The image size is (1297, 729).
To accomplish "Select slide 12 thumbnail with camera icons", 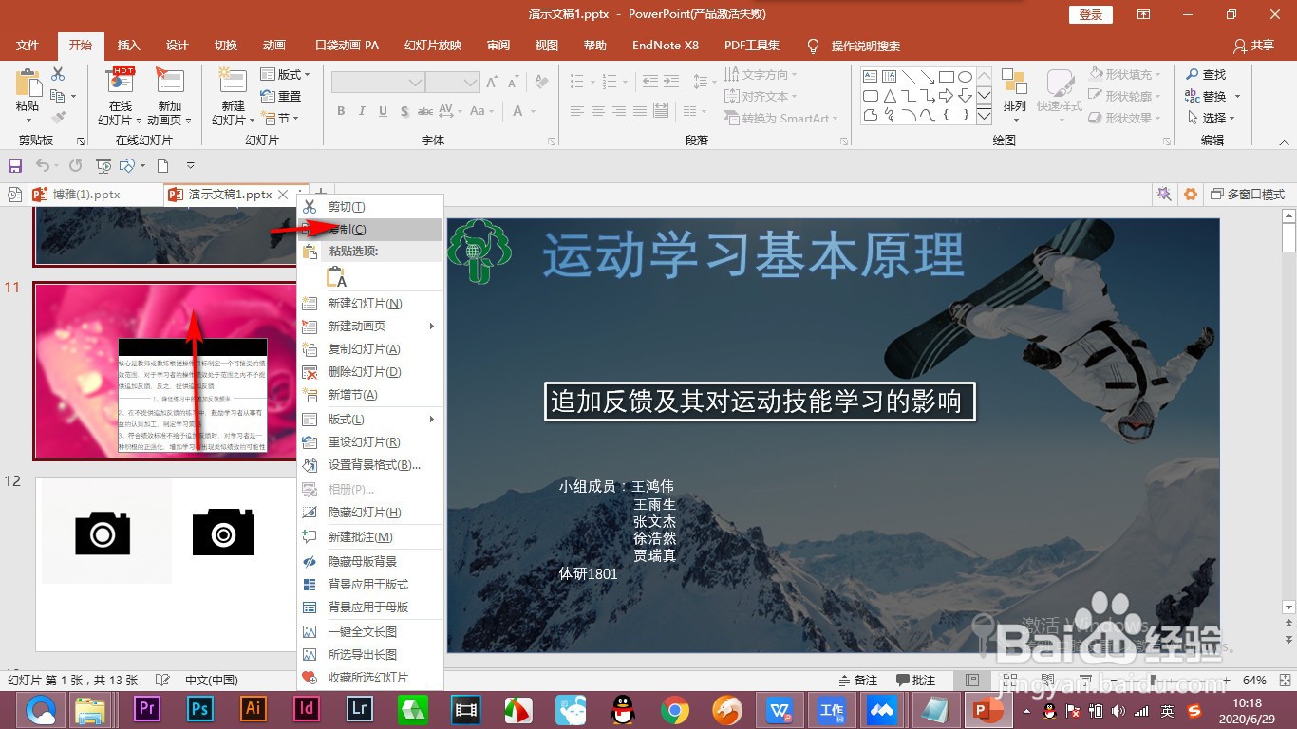I will coord(166,565).
